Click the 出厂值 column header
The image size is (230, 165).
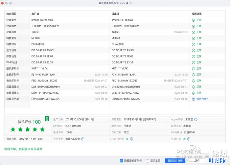[x=35, y=14]
